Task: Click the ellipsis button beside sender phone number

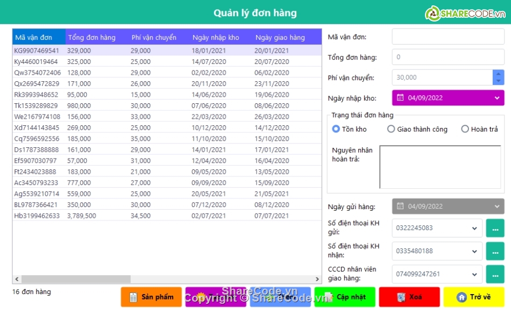Action: click(x=495, y=228)
